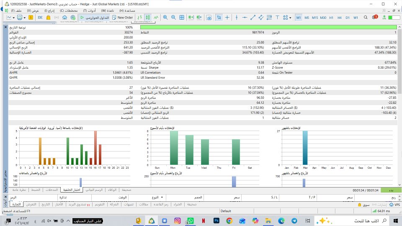
Task: Select the trendline drawing tool
Action: 253,18
